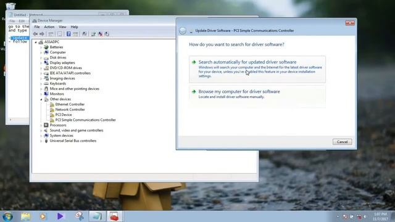The height and width of the screenshot is (222, 395).
Task: Collapse the ASSADPC root node
Action: pos(36,42)
